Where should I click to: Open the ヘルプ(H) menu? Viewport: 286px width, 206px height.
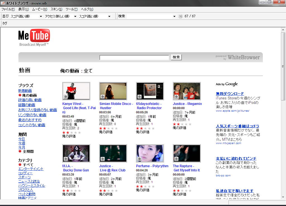pos(87,9)
